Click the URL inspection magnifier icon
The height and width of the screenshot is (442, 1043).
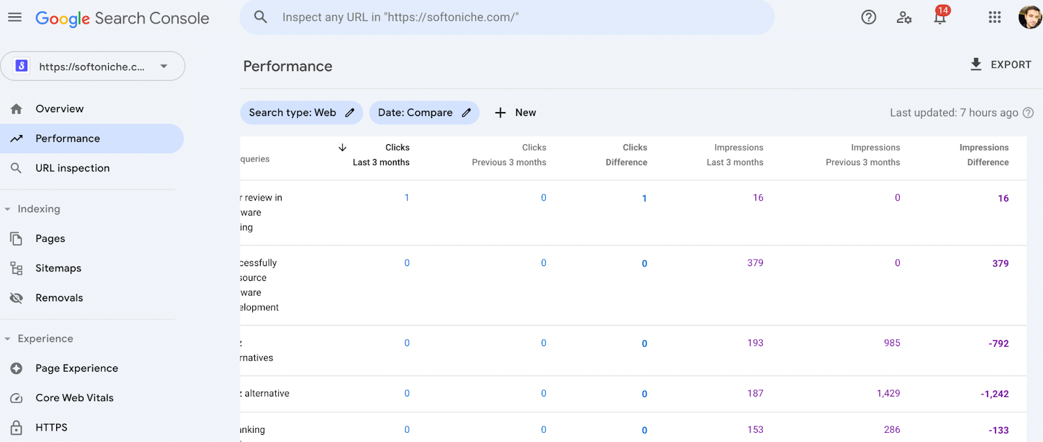[16, 168]
